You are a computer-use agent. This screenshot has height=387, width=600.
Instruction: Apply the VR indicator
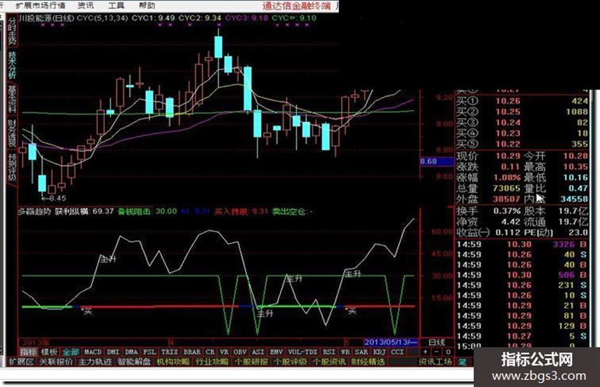tap(224, 352)
